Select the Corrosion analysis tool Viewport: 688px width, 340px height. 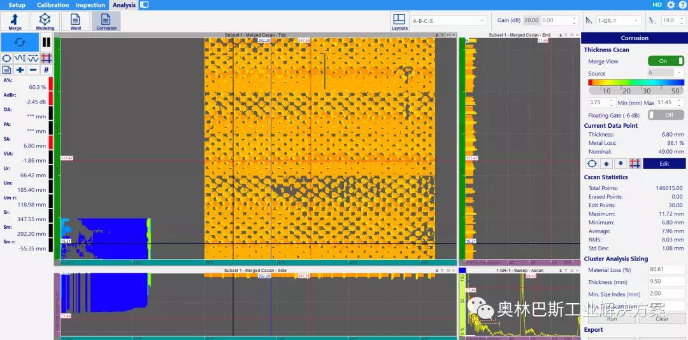coord(106,22)
